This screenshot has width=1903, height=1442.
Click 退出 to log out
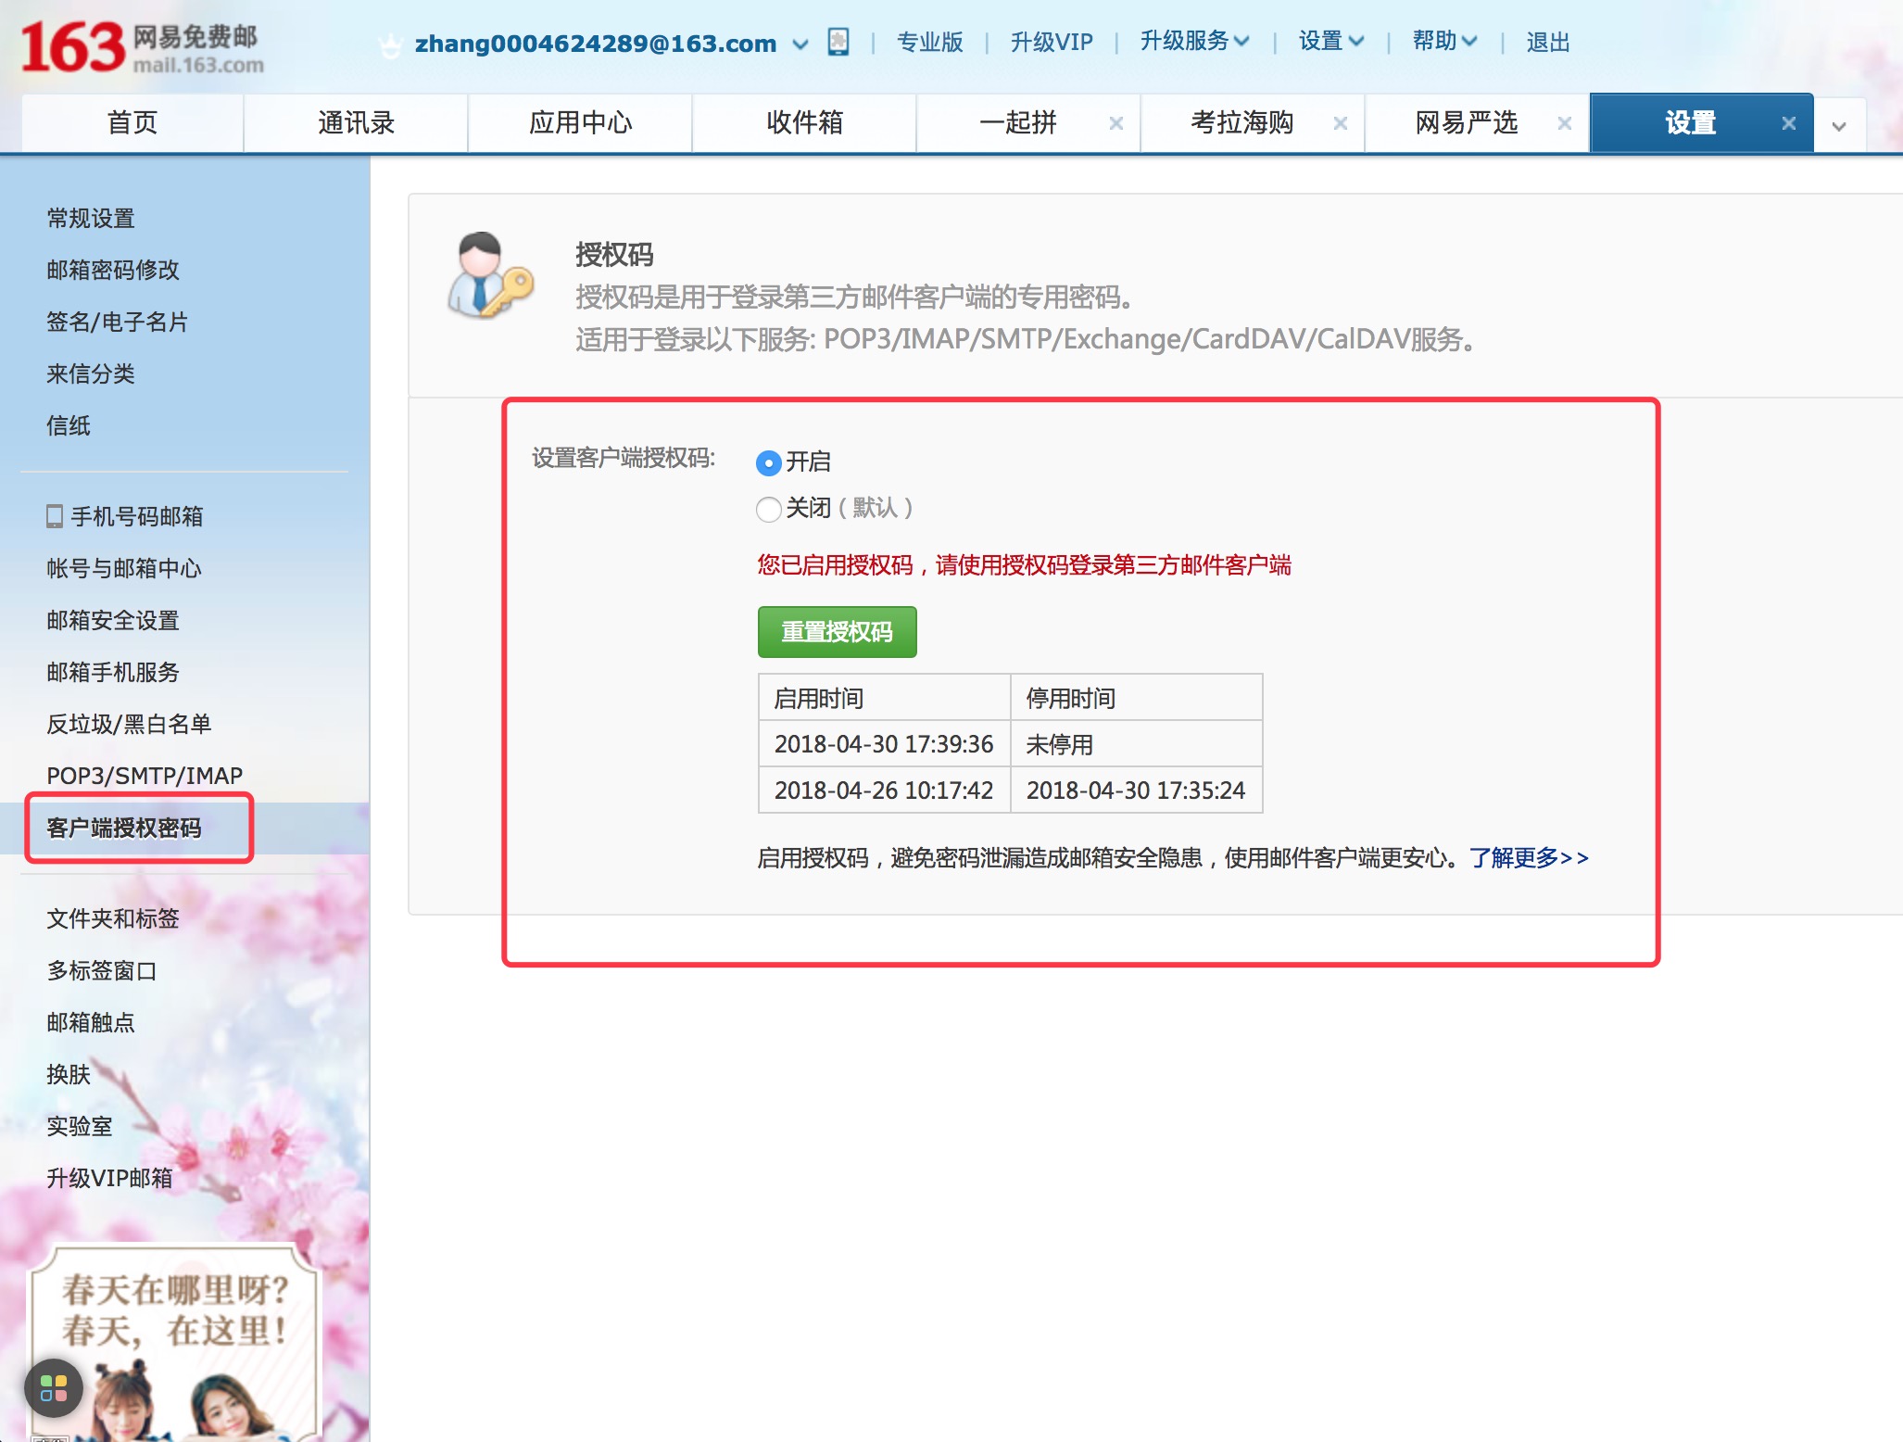[1547, 42]
